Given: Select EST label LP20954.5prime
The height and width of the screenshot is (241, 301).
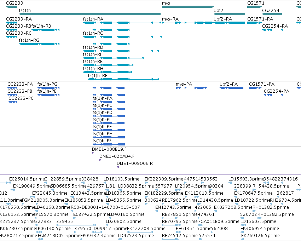Looking at the screenshot, I should click(192, 186).
